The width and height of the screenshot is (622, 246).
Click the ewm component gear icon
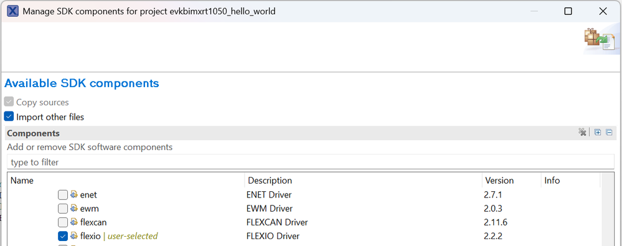[74, 208]
